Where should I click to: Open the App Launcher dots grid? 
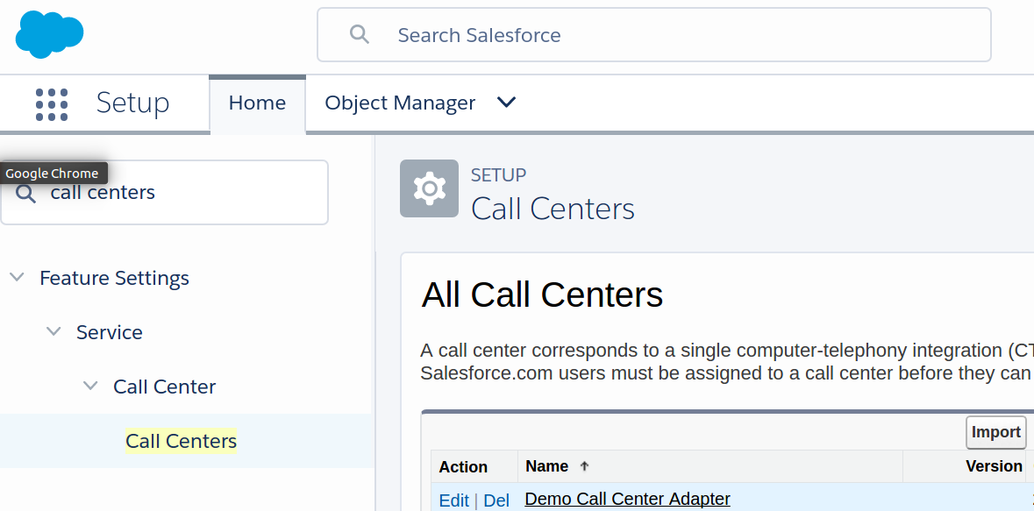52,103
